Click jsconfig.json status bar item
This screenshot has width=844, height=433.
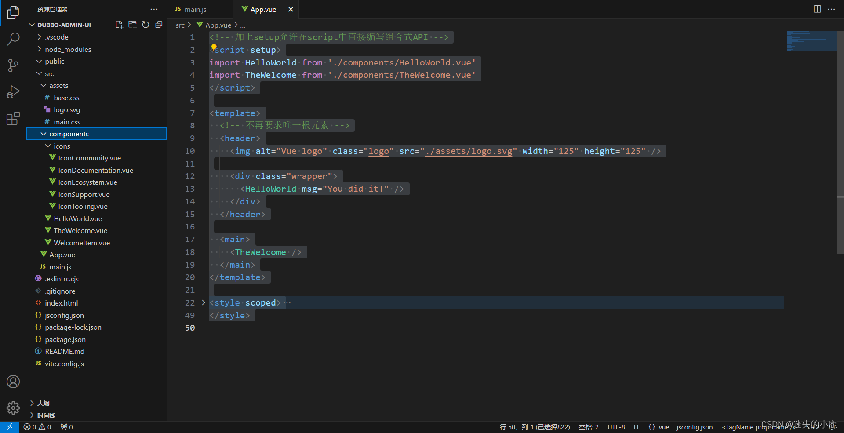695,427
